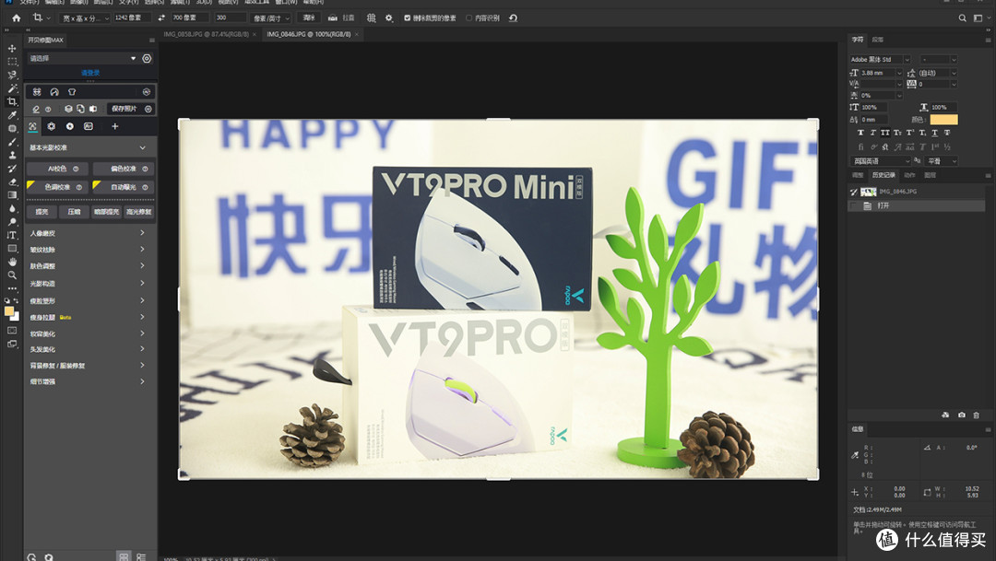Select the Rectangular Marquee tool

click(12, 62)
